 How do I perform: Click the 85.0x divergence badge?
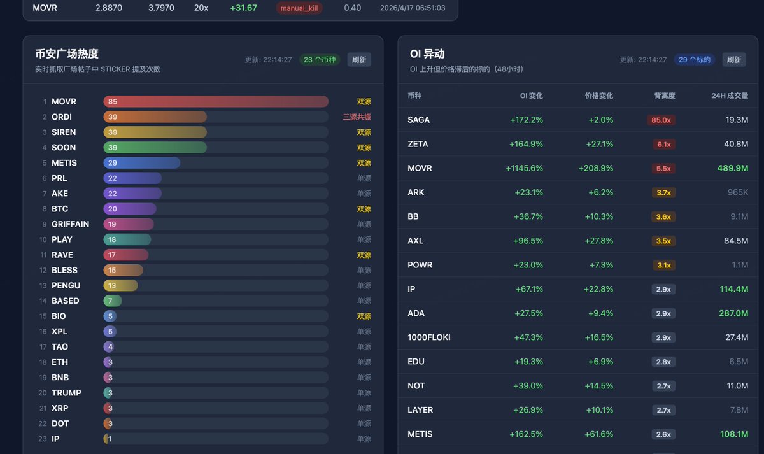(661, 120)
